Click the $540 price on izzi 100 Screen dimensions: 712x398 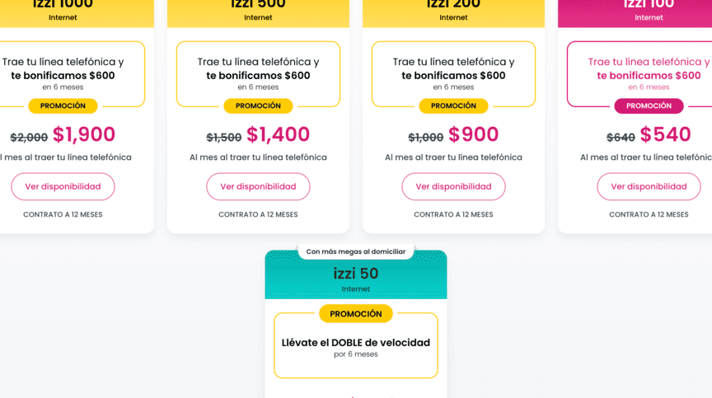pyautogui.click(x=666, y=135)
